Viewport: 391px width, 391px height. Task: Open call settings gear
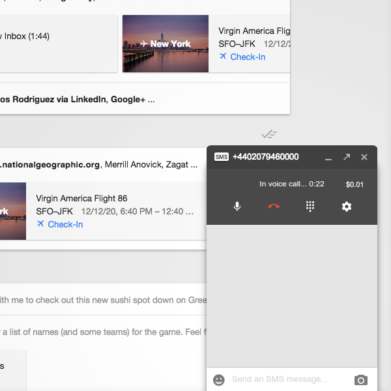(x=347, y=207)
